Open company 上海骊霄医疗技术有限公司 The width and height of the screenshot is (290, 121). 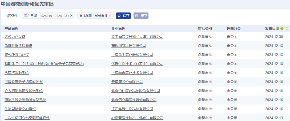click(132, 73)
